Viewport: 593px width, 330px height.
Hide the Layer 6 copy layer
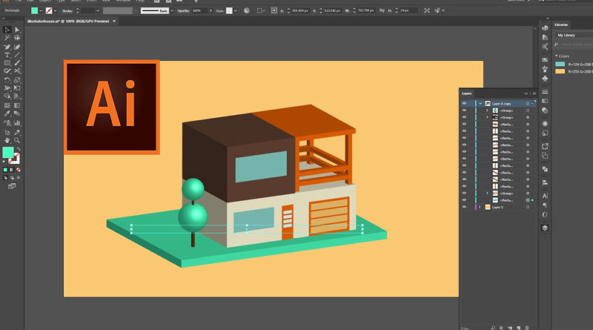pyautogui.click(x=465, y=103)
